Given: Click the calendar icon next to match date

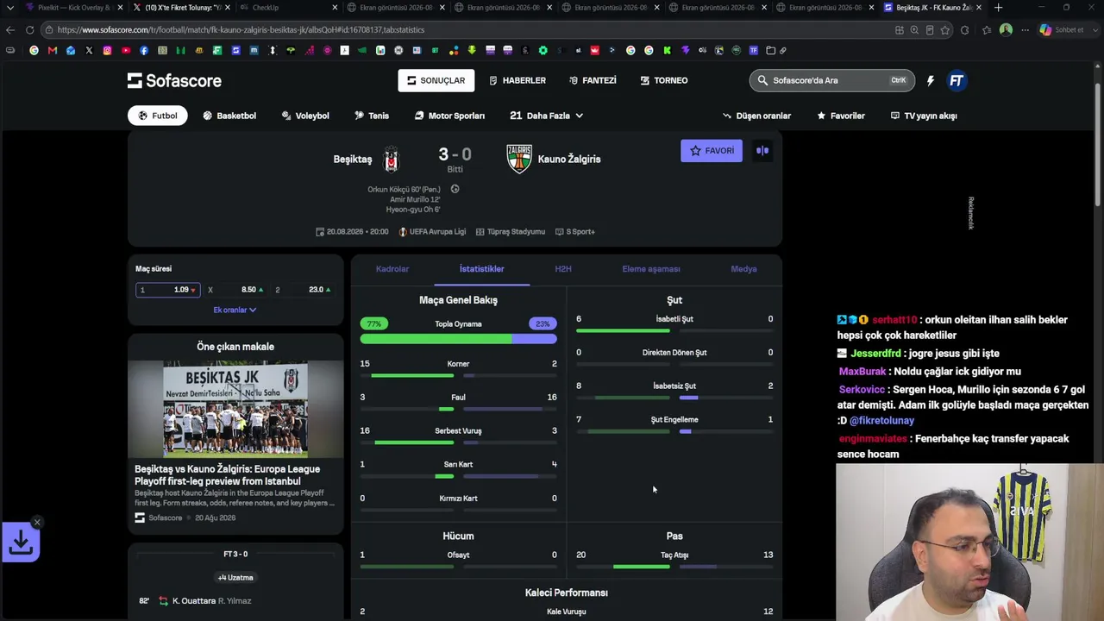Looking at the screenshot, I should coord(320,231).
